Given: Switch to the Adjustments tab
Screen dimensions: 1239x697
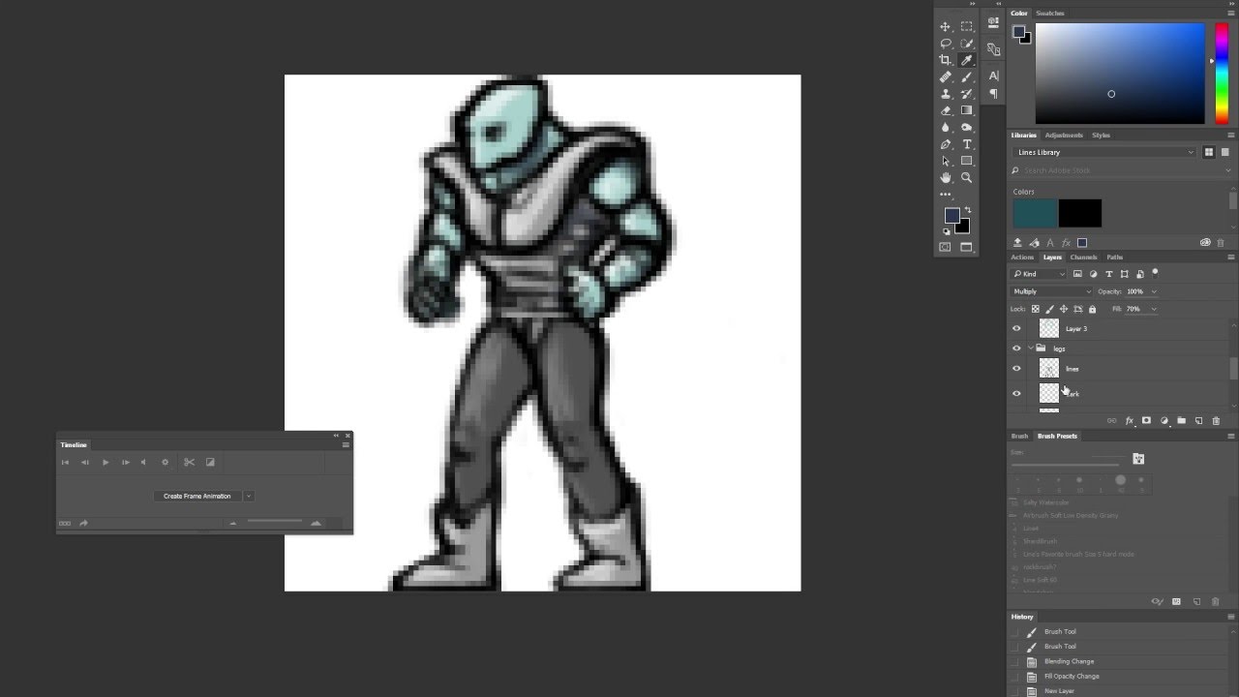Looking at the screenshot, I should [1064, 136].
